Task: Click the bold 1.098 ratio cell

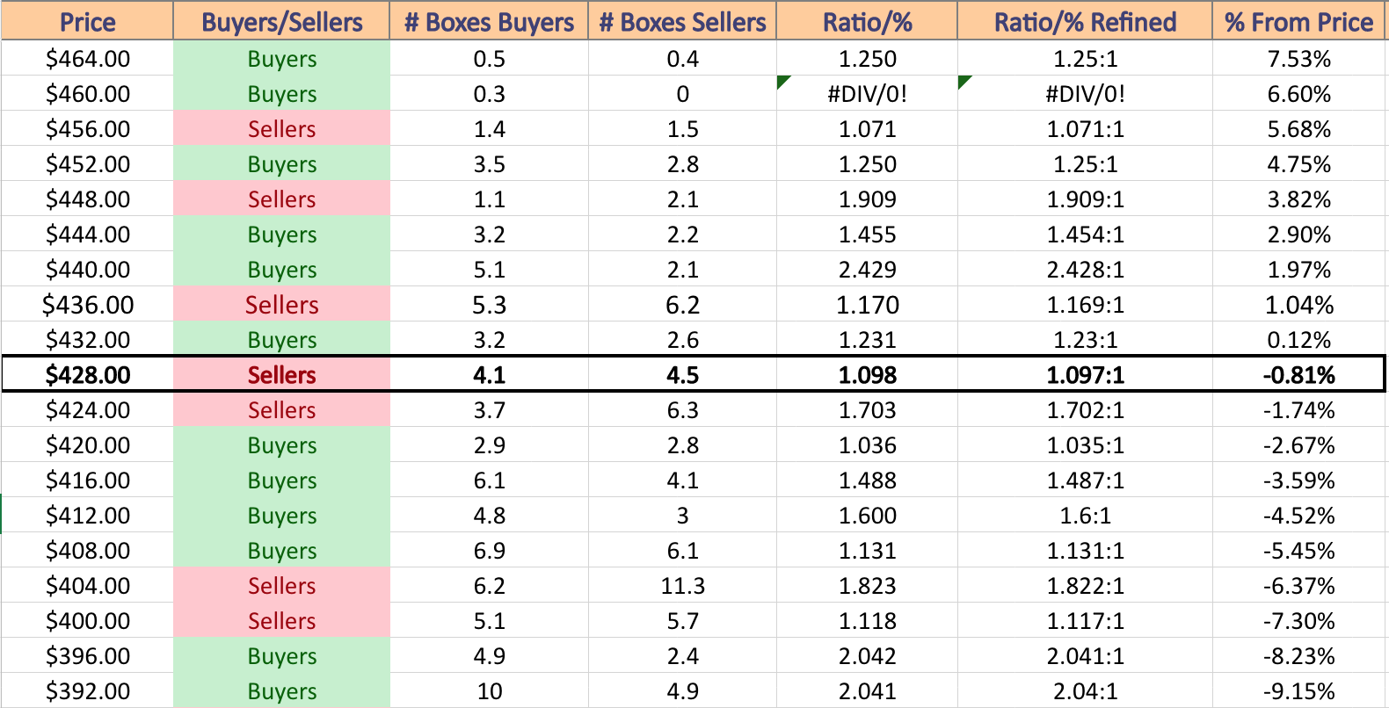Action: [x=867, y=375]
